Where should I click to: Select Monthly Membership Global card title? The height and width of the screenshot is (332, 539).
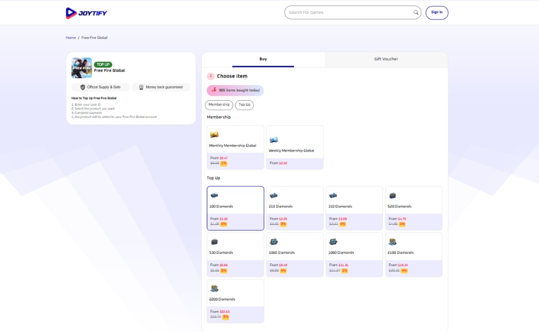tap(233, 146)
